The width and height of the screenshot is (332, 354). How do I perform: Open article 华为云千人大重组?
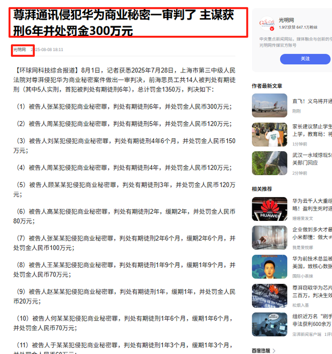312,204
